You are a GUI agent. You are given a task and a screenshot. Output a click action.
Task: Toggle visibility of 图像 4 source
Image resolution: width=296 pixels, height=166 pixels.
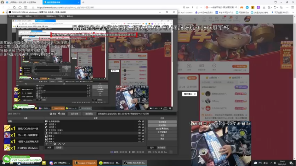pos(139,136)
